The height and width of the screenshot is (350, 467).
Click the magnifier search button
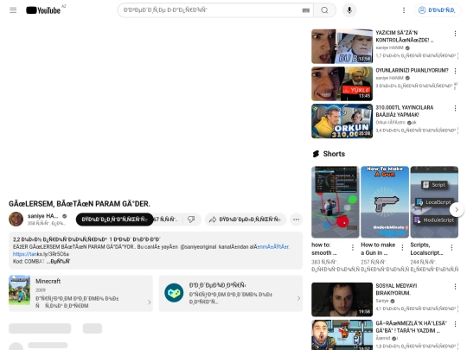click(x=324, y=10)
